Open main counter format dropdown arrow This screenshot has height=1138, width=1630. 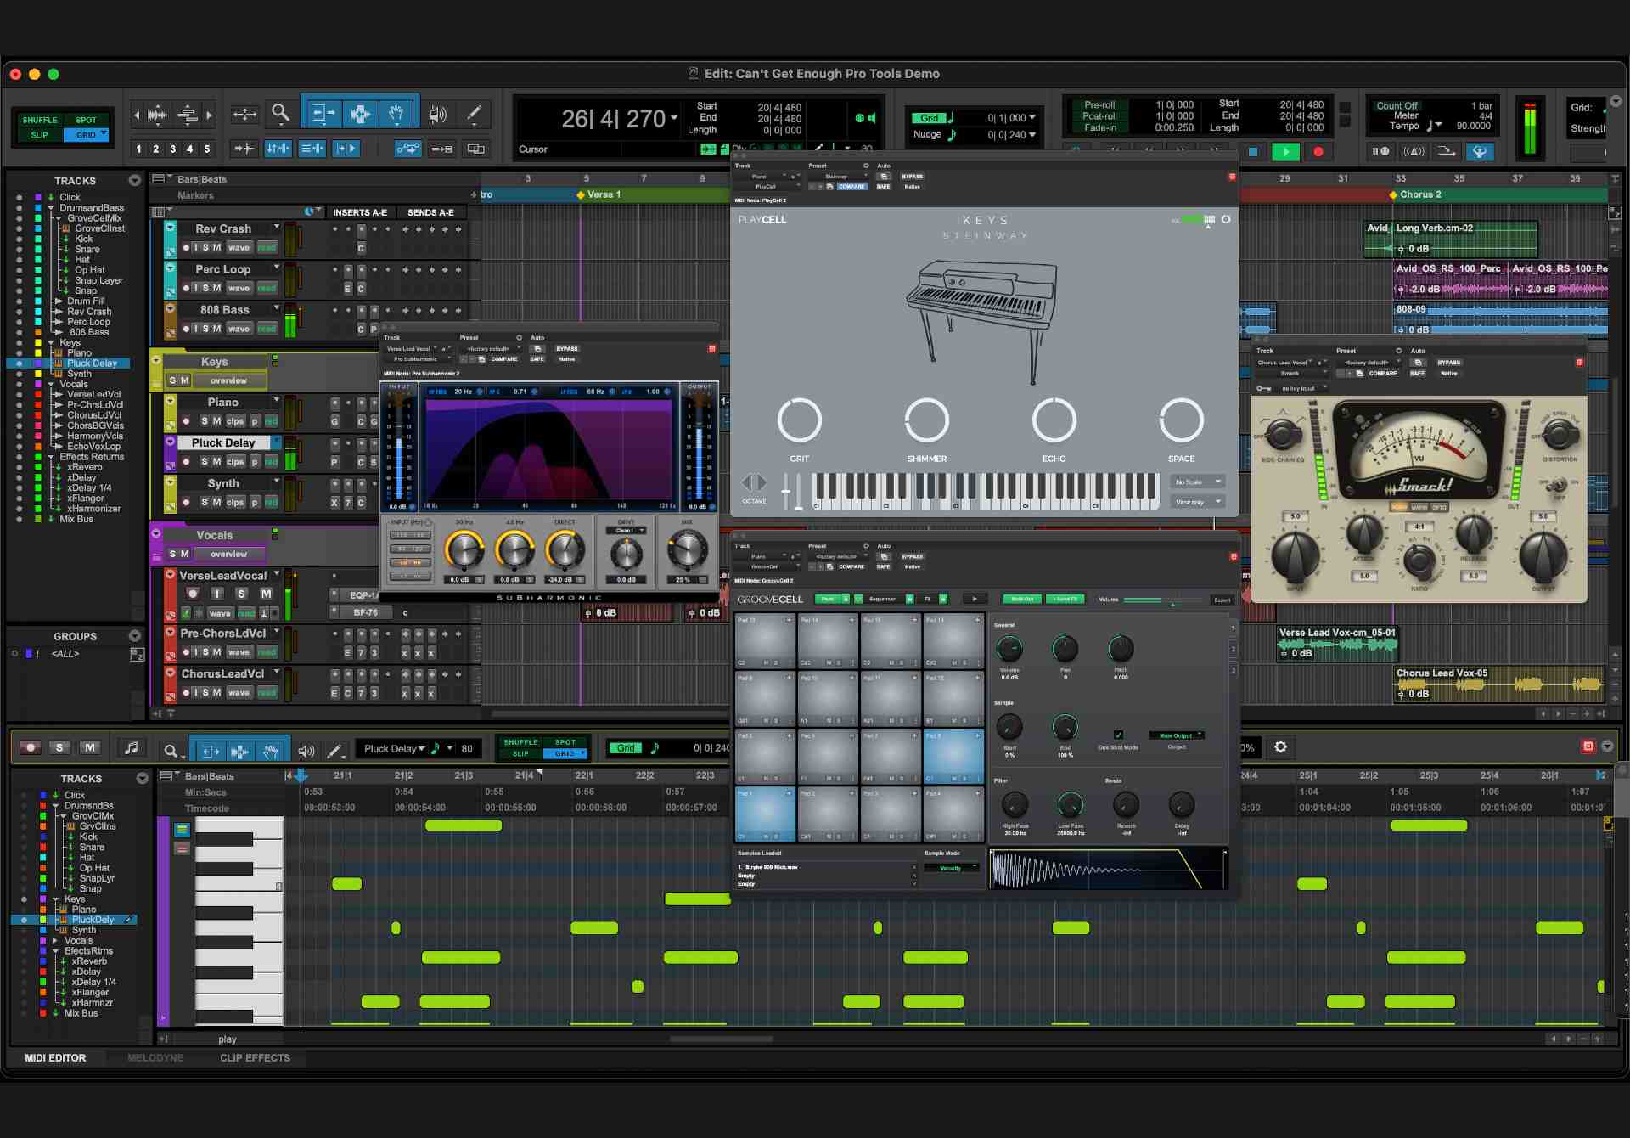(674, 118)
